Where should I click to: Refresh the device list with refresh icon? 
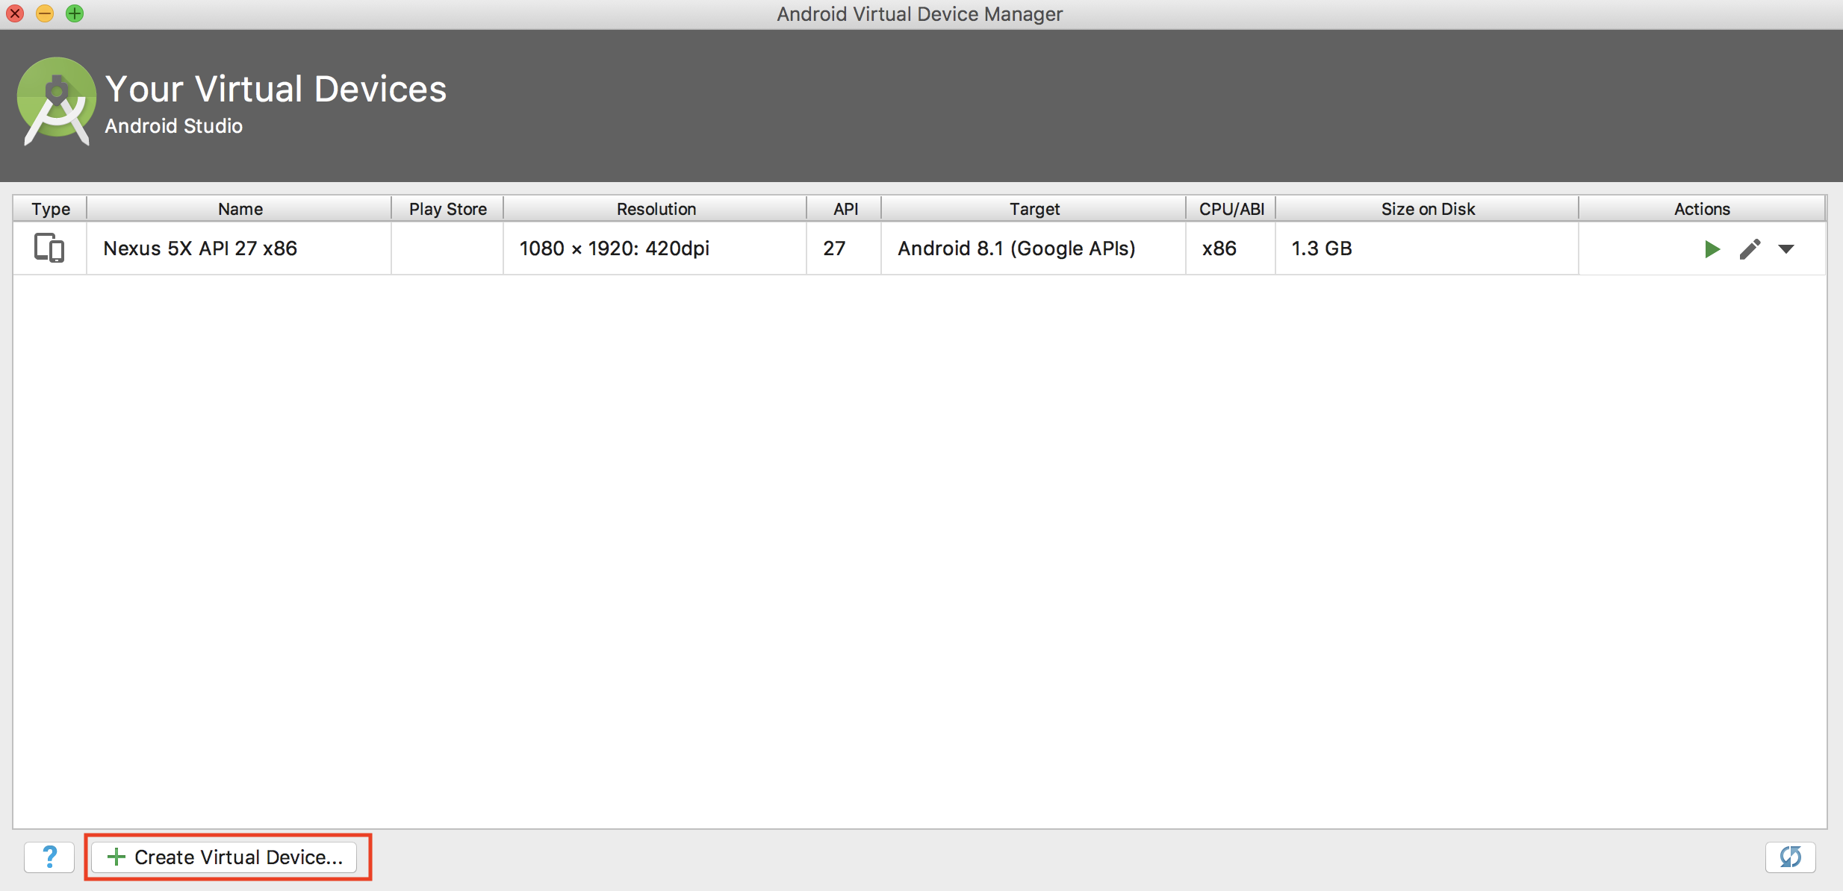click(x=1790, y=857)
